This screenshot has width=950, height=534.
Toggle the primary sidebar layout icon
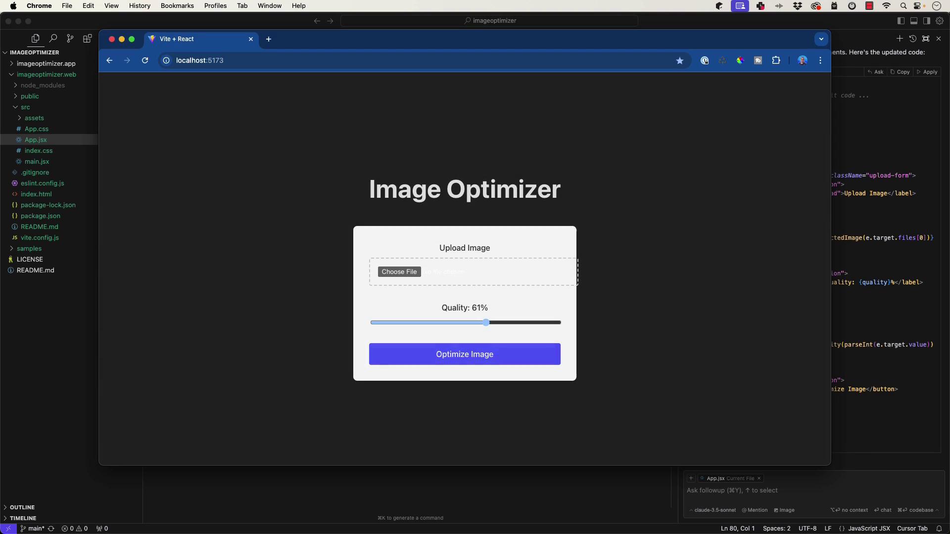(901, 21)
